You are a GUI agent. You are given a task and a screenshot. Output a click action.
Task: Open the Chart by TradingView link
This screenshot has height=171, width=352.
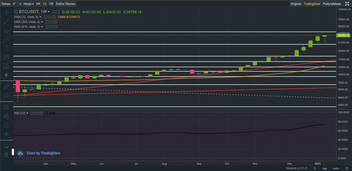43,153
